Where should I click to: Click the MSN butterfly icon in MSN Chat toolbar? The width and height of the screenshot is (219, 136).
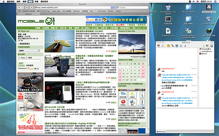click(x=158, y=46)
